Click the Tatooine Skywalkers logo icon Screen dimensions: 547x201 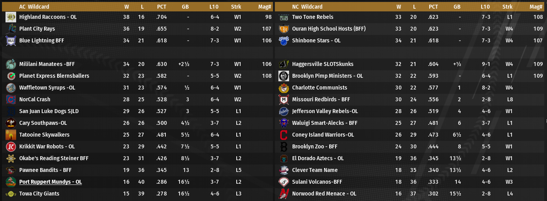(x=11, y=135)
